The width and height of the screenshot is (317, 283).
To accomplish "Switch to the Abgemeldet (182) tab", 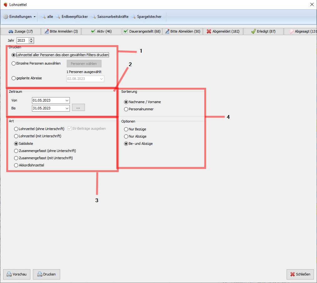I will pos(223,31).
